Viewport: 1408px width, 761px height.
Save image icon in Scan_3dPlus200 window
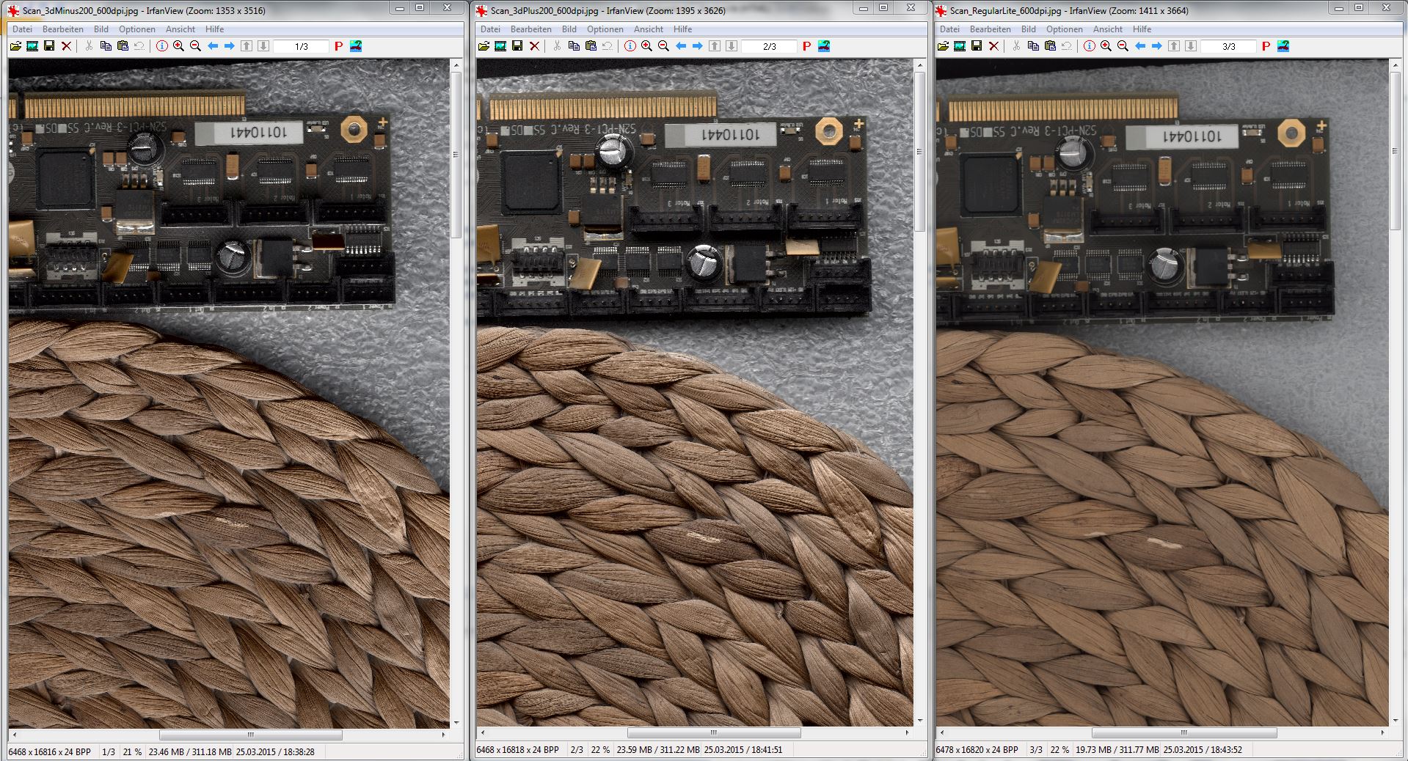click(517, 46)
